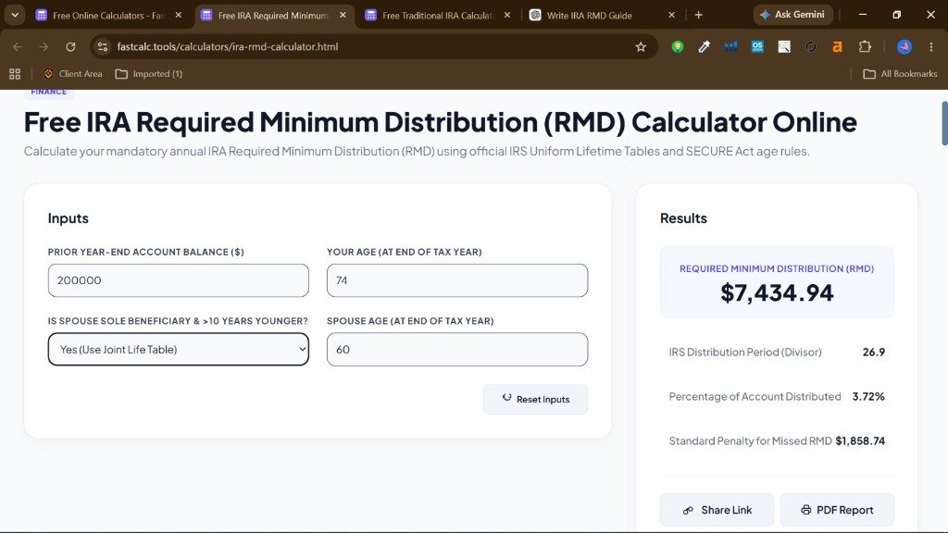The image size is (948, 533).
Task: Click the PDF Report button
Action: tap(837, 510)
